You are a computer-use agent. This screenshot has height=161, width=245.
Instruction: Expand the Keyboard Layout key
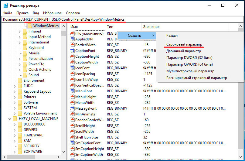15,92
